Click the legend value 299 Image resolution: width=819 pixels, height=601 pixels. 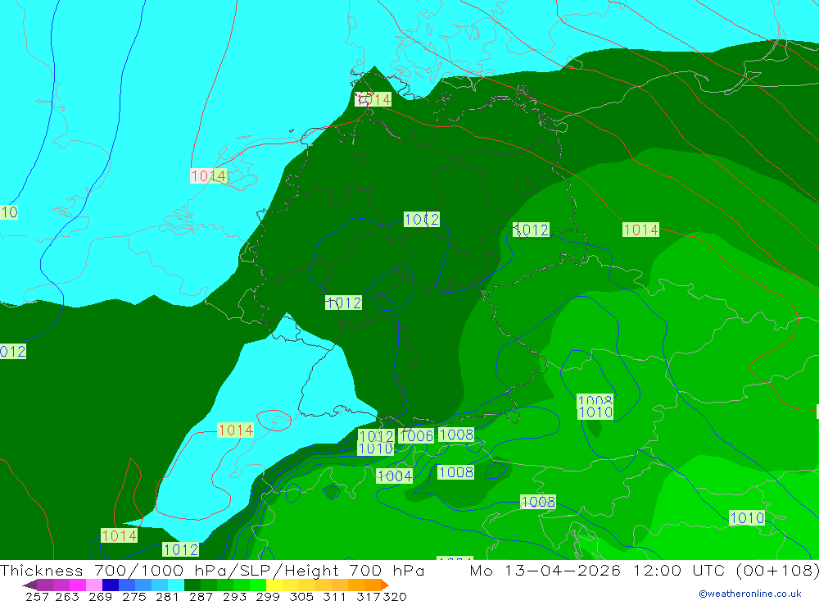pos(268,596)
